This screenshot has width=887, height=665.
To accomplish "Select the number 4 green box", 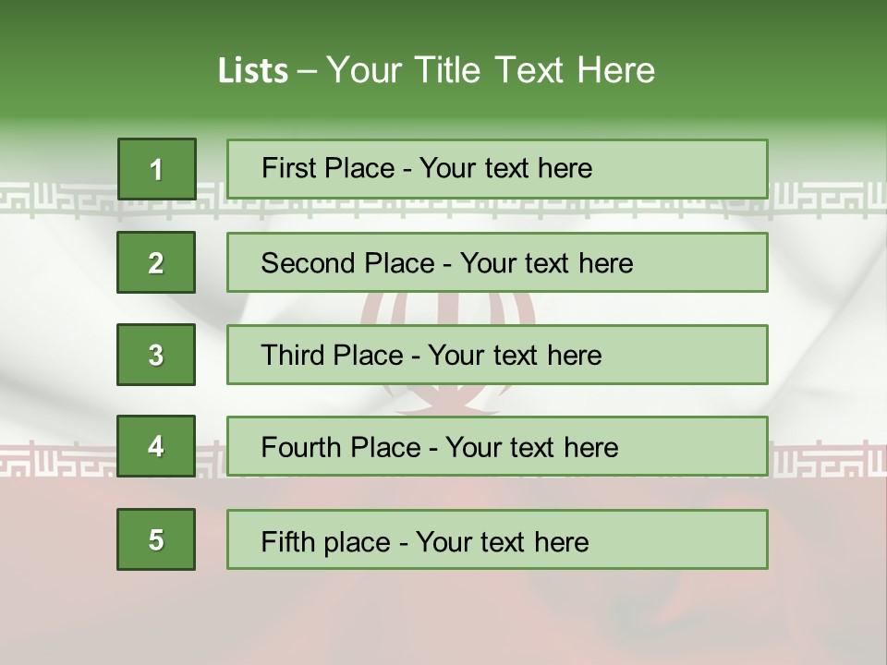I will point(156,446).
